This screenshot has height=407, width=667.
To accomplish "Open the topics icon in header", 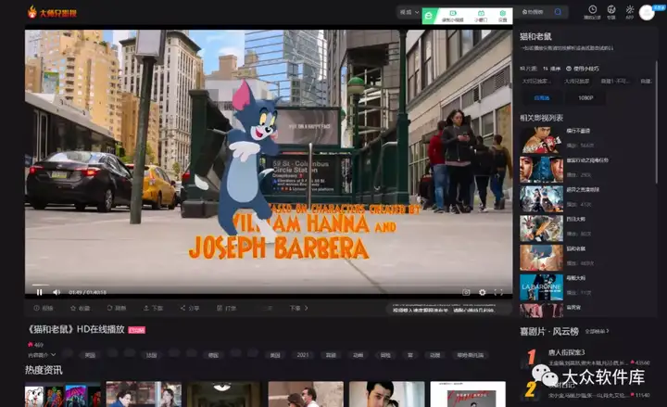I will tap(611, 9).
